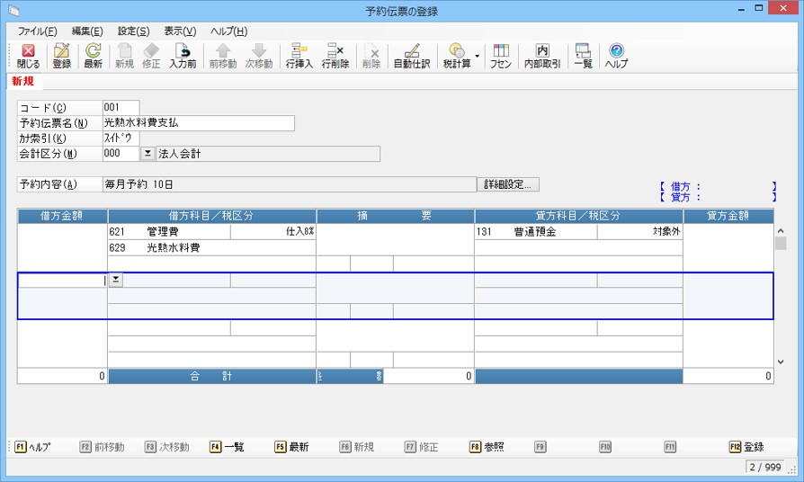Run 自動仕訳 auto journal icon
Image resolution: width=804 pixels, height=482 pixels.
tap(412, 56)
